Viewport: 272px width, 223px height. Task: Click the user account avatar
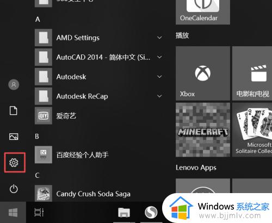click(x=14, y=84)
